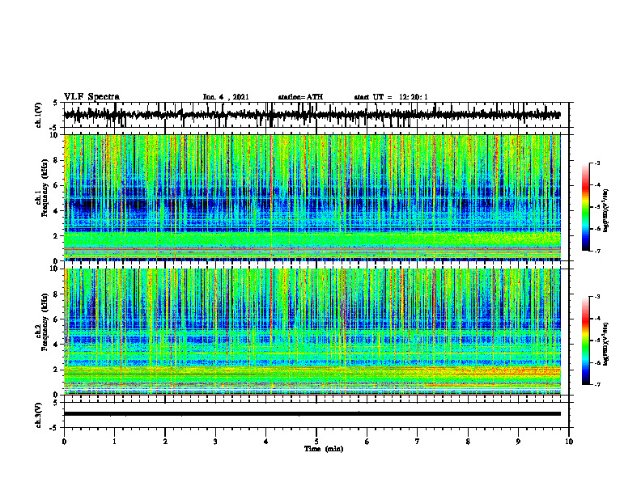
Task: Click the "-7" label on ch.2 color bar
Action: click(597, 384)
